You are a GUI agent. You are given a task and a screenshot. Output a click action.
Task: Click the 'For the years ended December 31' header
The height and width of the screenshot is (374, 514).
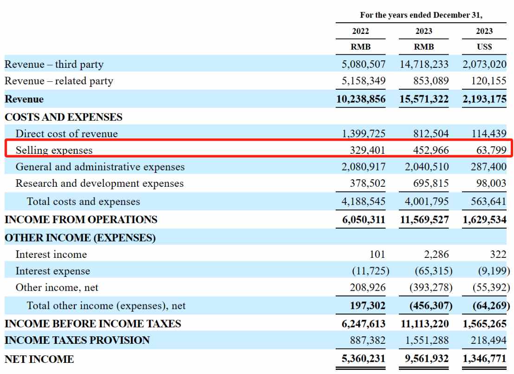point(421,15)
